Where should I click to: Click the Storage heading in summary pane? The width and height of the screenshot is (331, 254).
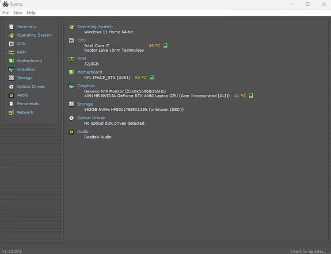pos(85,104)
